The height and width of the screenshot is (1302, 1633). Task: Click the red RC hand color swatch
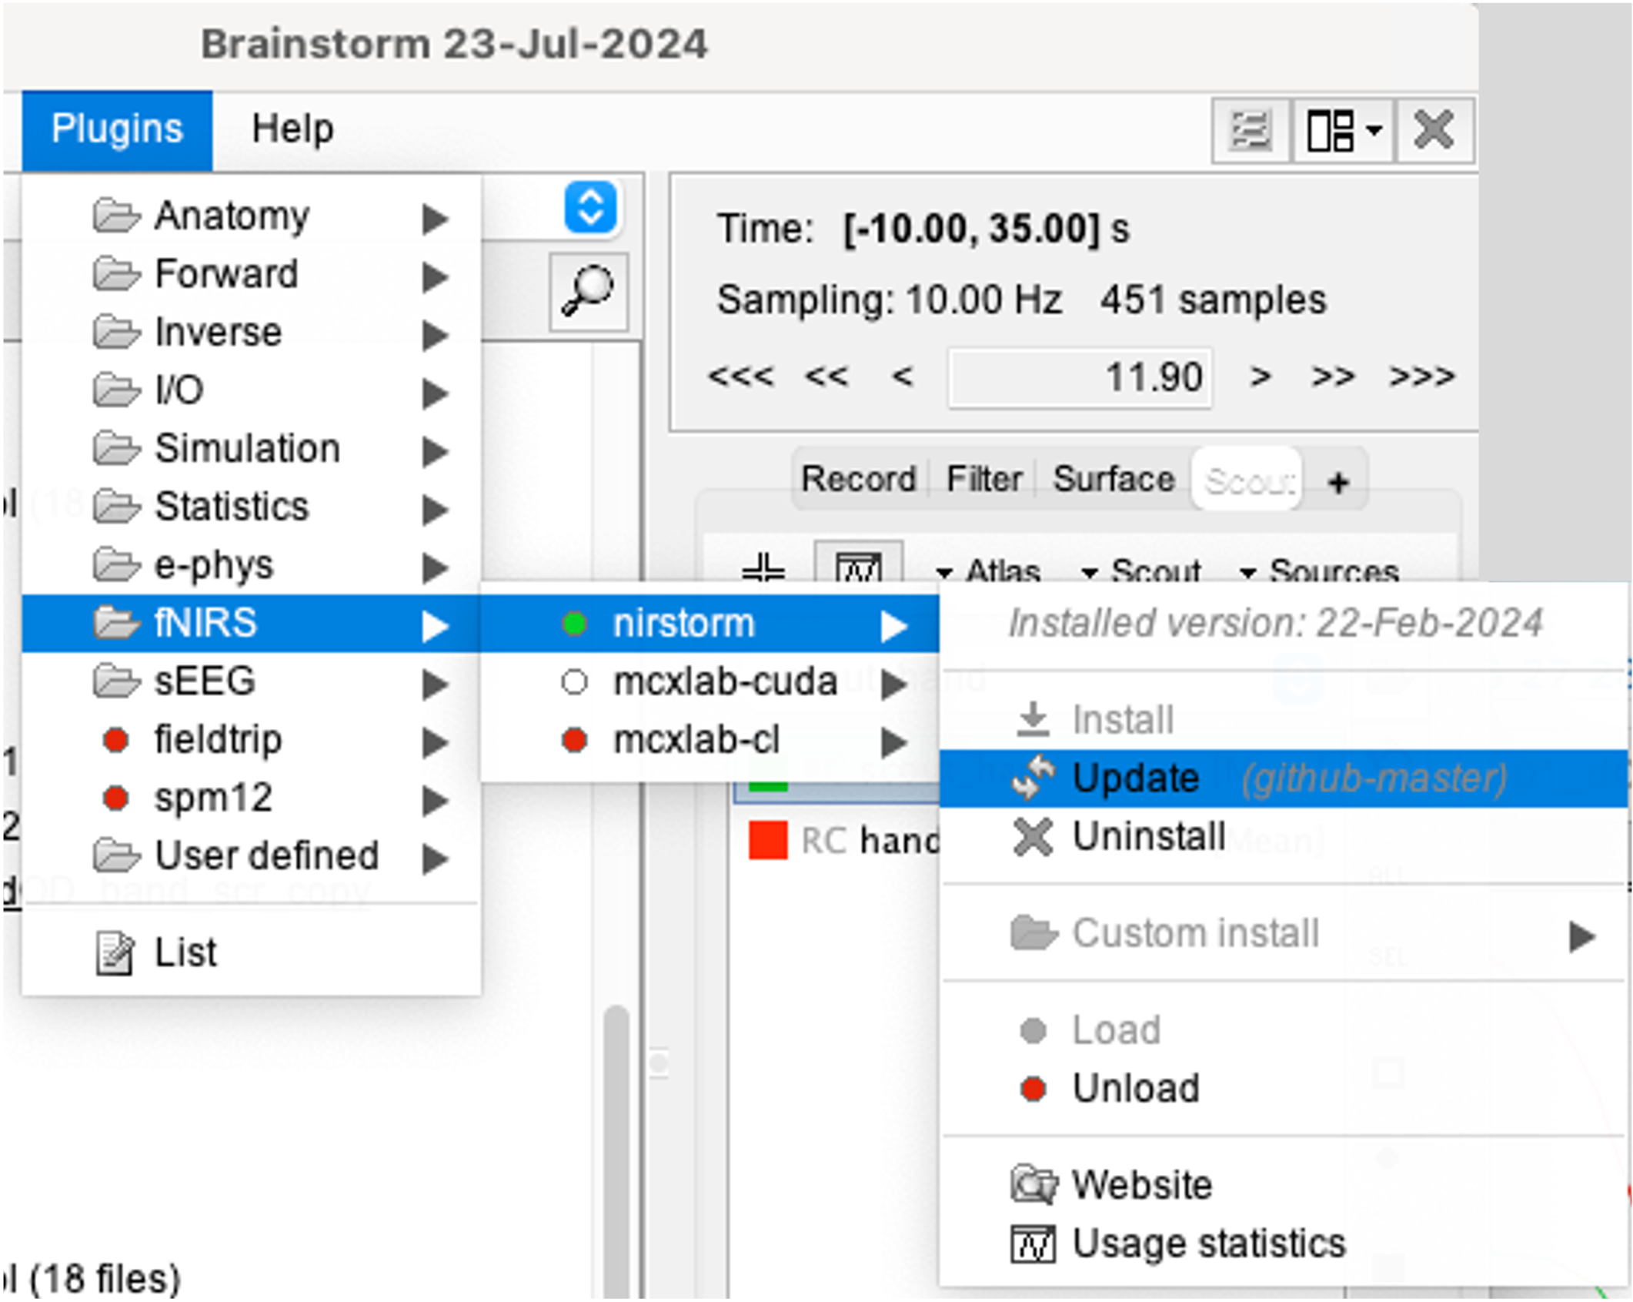pyautogui.click(x=767, y=840)
